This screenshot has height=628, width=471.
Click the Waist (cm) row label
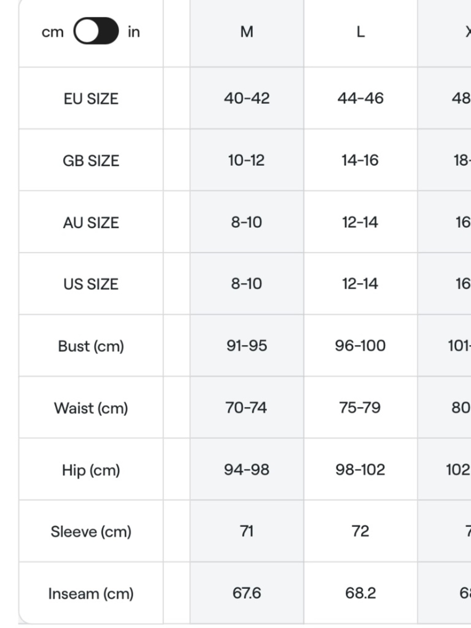click(x=91, y=408)
